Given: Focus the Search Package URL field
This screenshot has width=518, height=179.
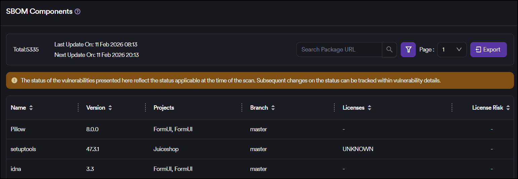Looking at the screenshot, I should 339,49.
